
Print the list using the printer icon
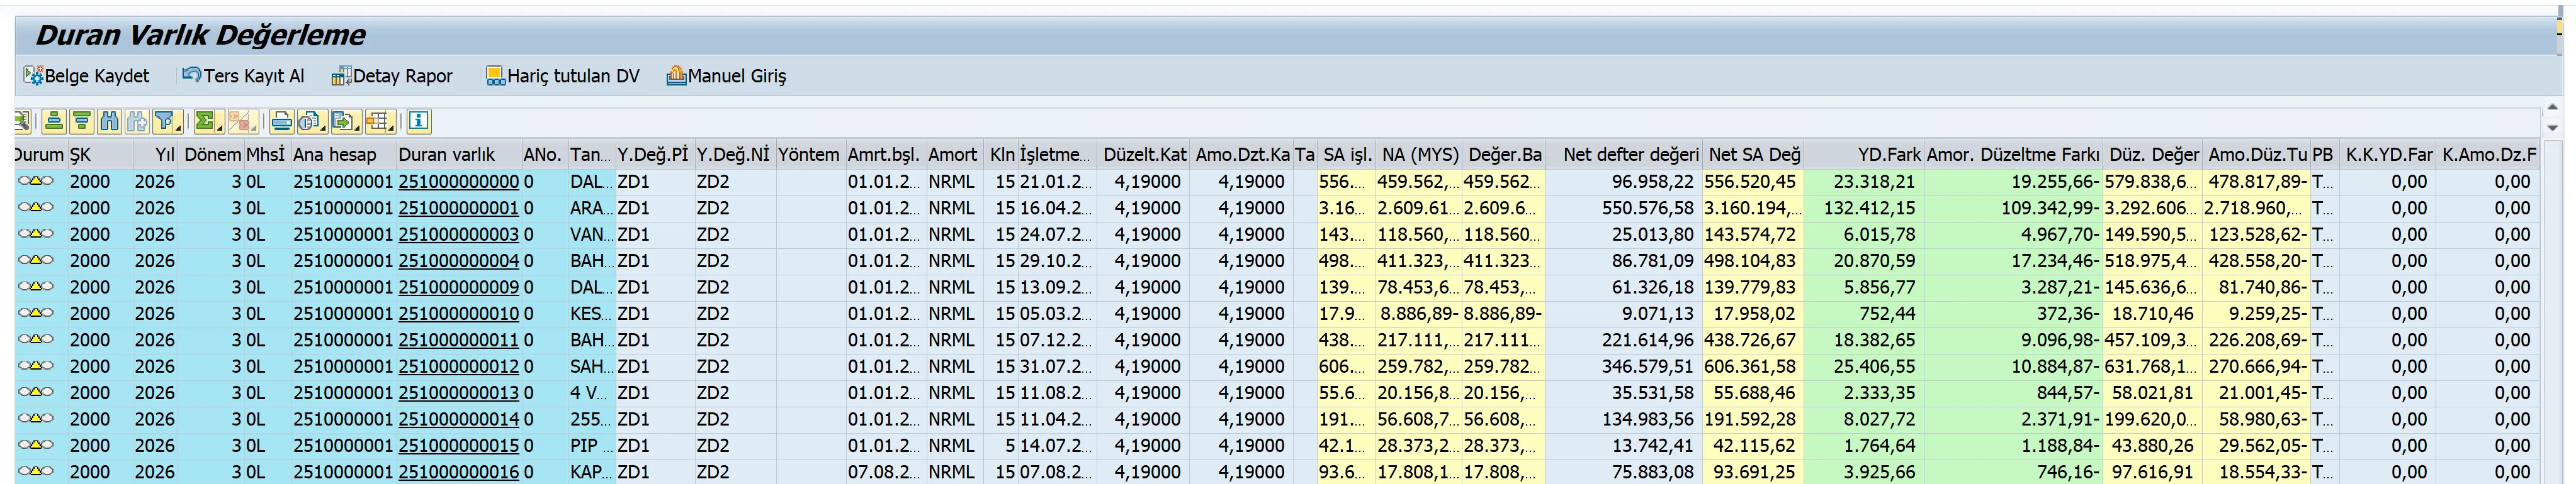pyautogui.click(x=282, y=122)
